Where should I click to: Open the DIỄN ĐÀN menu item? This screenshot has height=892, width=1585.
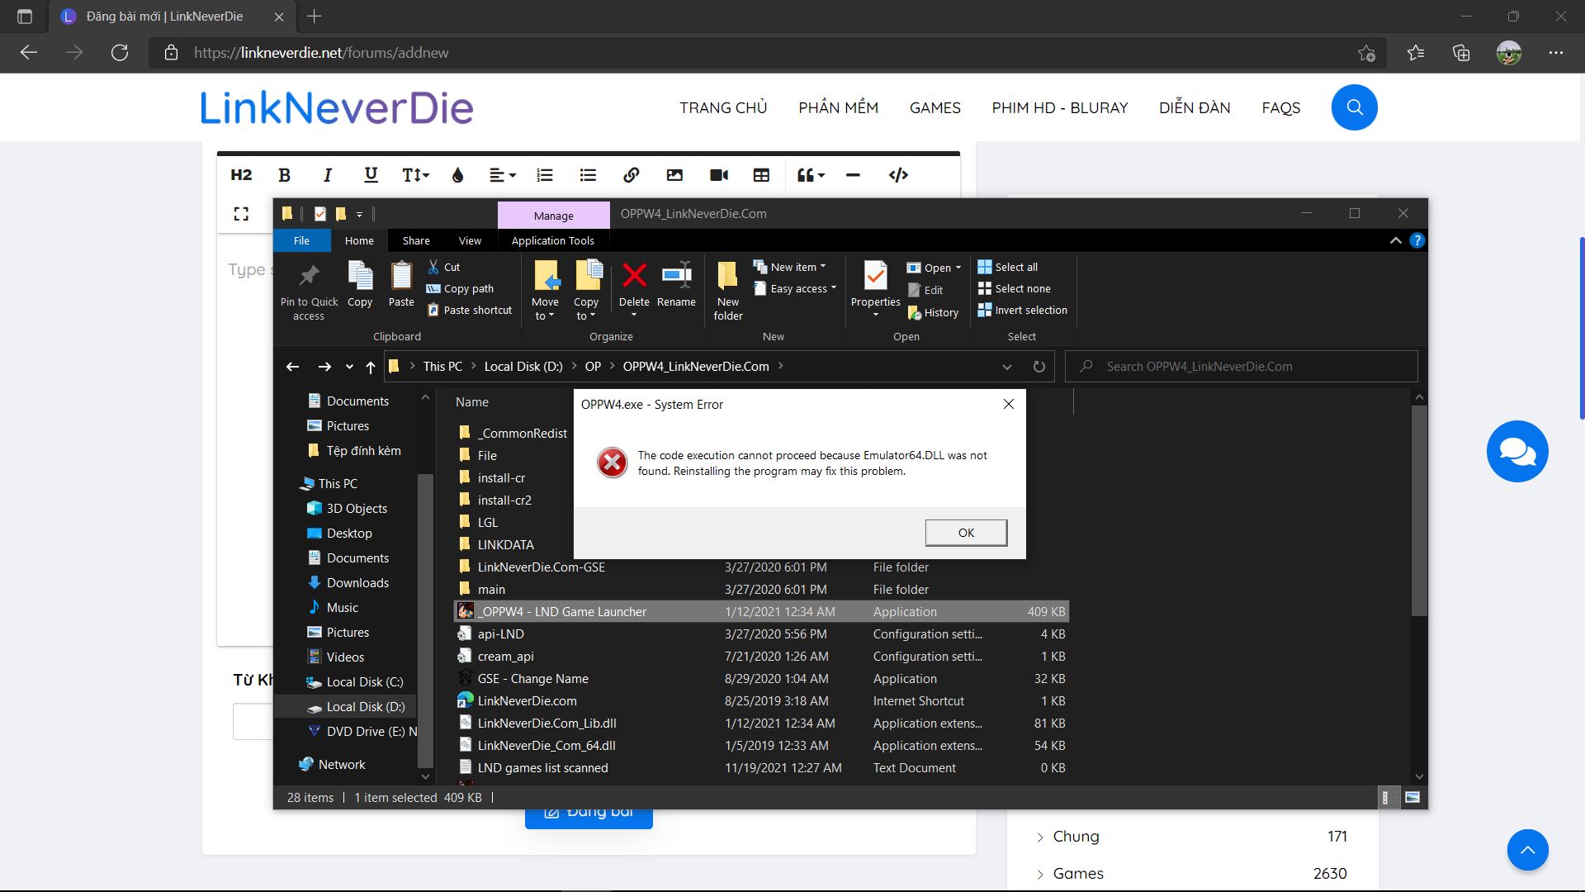pos(1194,107)
